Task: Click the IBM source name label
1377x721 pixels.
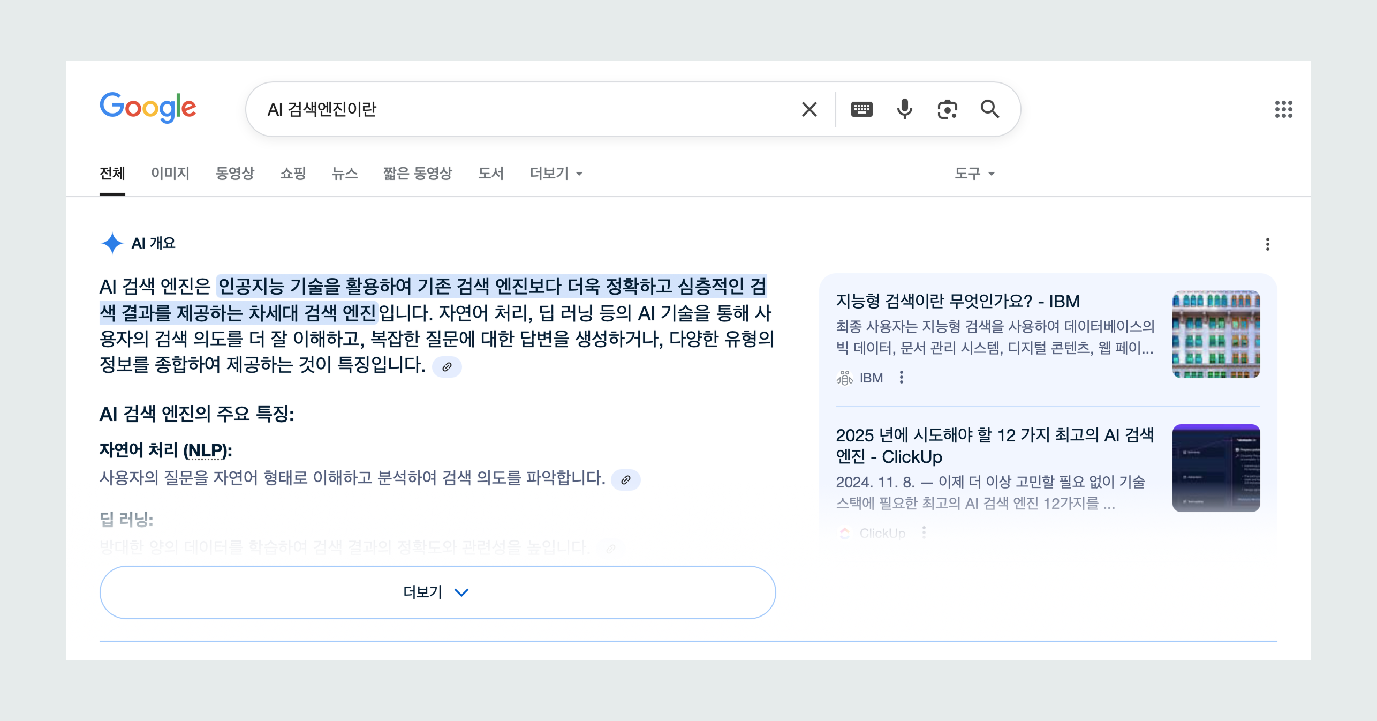Action: (x=871, y=378)
